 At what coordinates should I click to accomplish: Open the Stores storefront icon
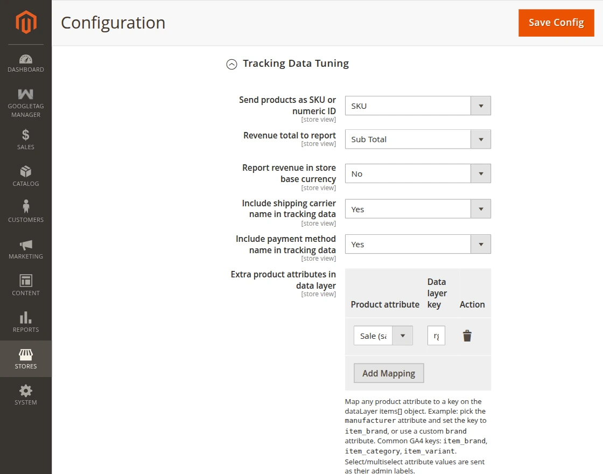coord(26,354)
